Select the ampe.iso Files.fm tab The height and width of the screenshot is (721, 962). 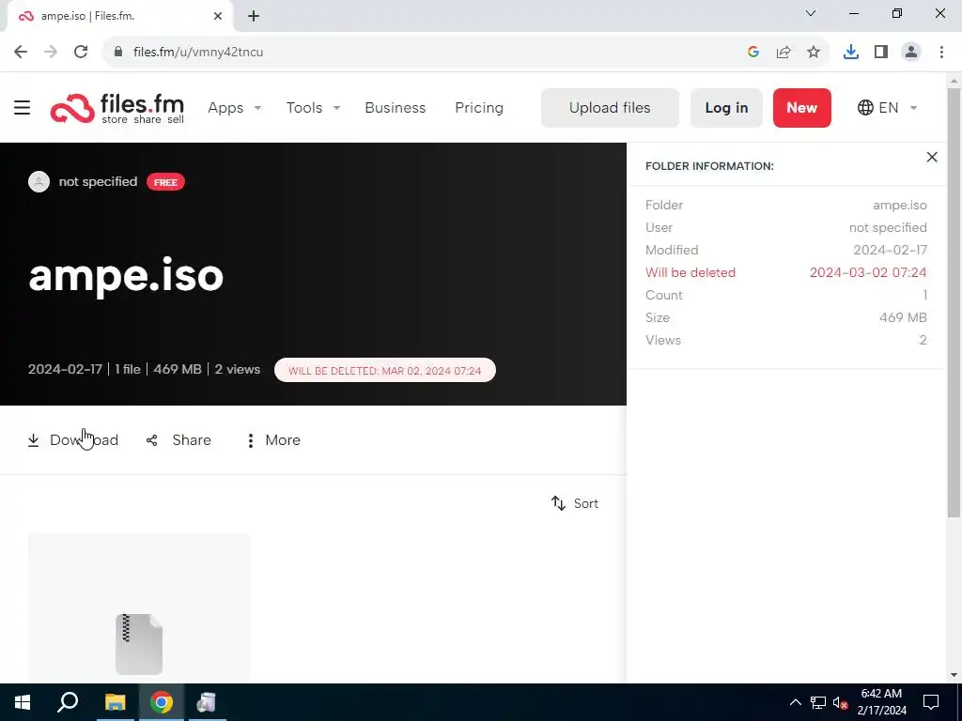pyautogui.click(x=119, y=17)
